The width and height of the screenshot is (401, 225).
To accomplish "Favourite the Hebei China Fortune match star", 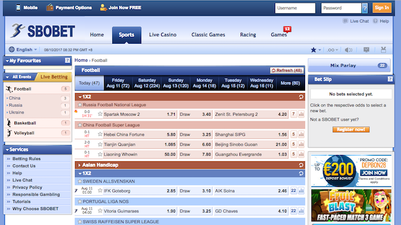I will (100, 134).
